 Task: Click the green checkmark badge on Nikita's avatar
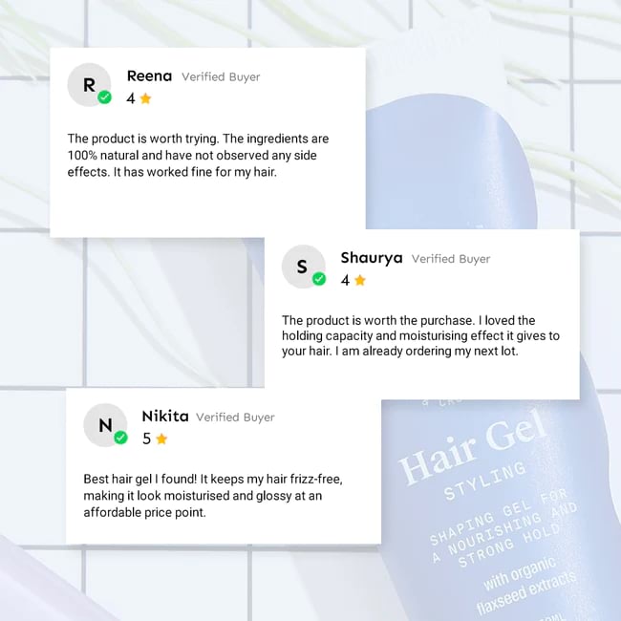[120, 438]
